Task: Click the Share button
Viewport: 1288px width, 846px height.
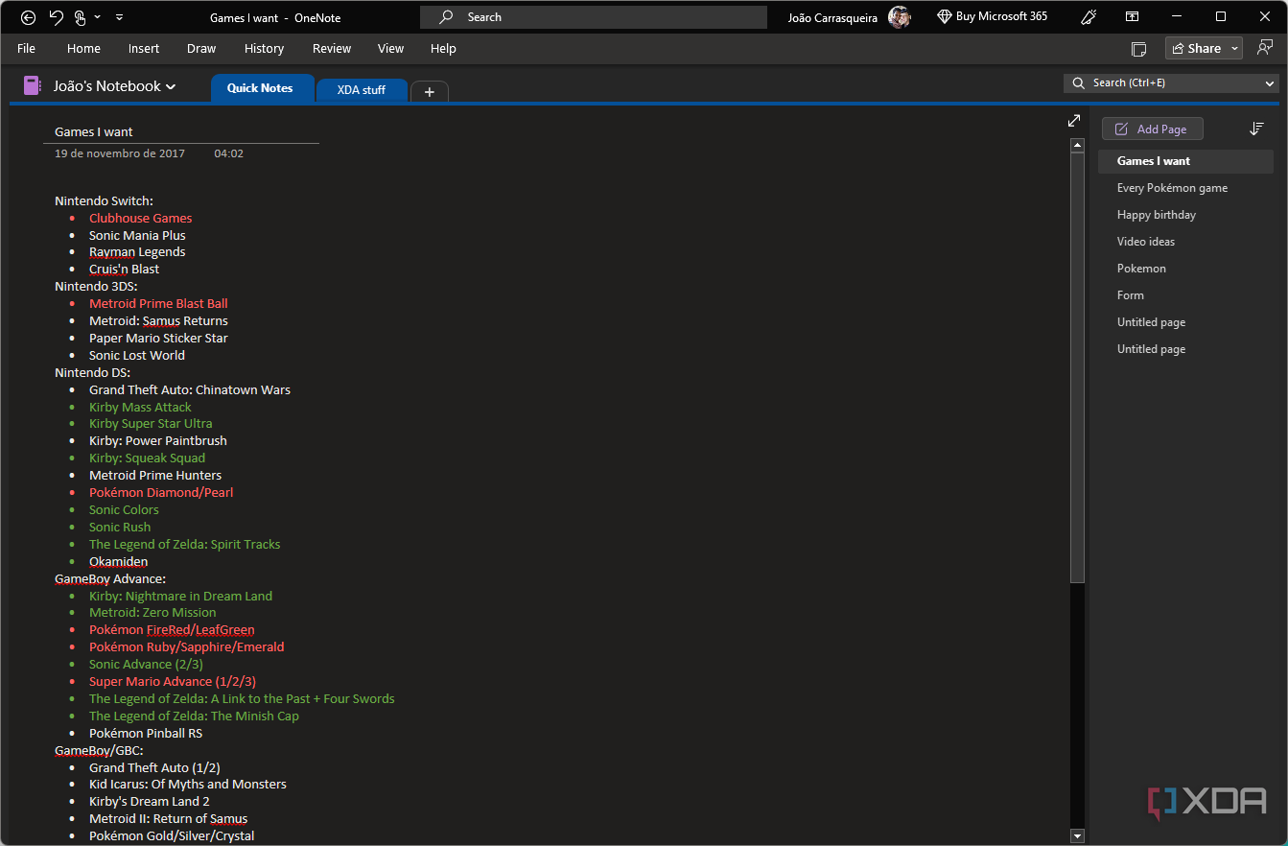Action: pos(1195,49)
